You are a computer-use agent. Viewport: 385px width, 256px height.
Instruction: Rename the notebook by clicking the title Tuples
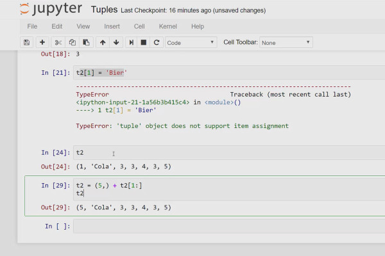pos(104,10)
